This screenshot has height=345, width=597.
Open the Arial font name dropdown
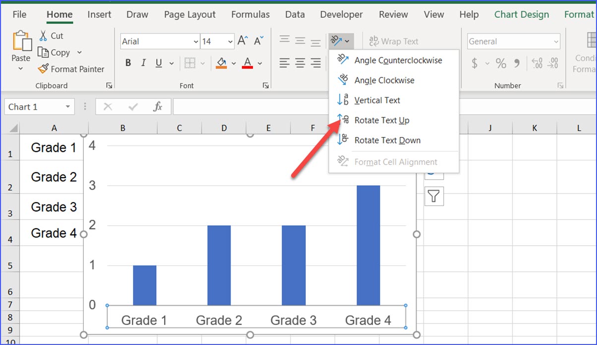(x=195, y=41)
